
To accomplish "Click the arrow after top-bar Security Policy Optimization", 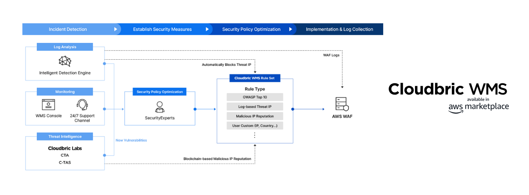I will point(291,29).
